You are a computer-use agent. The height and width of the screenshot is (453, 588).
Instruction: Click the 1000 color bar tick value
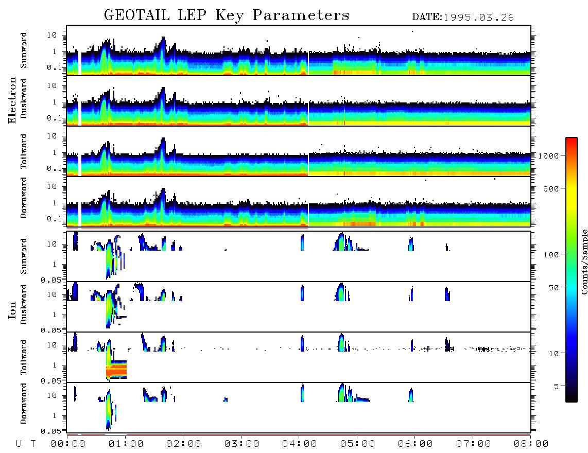(549, 156)
